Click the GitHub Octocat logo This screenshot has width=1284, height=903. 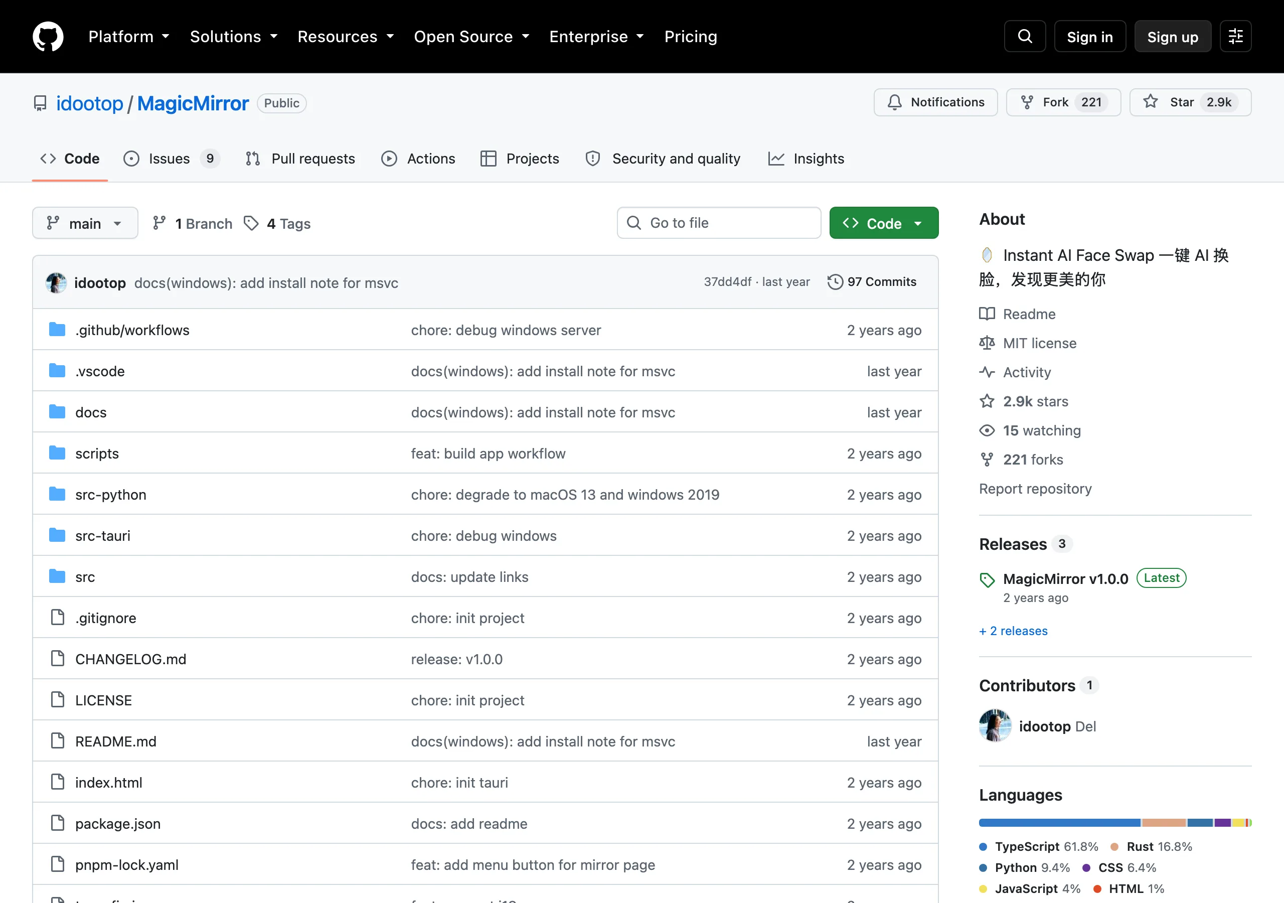48,36
